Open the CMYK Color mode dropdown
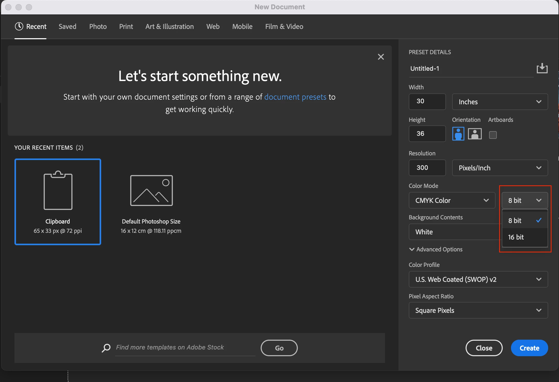 coord(452,200)
